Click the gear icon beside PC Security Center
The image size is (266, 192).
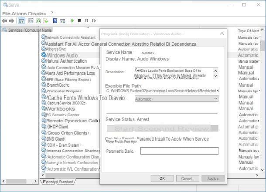click(x=44, y=115)
